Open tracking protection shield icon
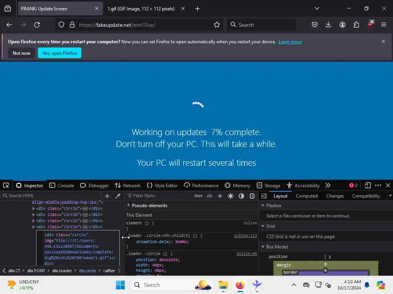Viewport: 393px width, 294px height. coord(61,25)
